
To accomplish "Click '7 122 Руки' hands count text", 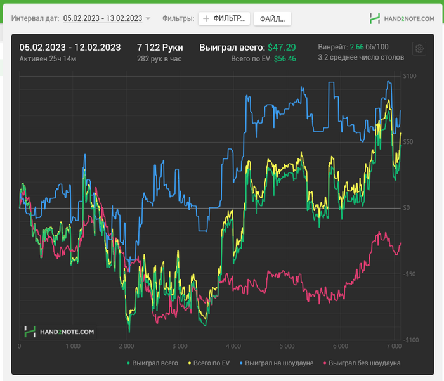I will point(160,48).
